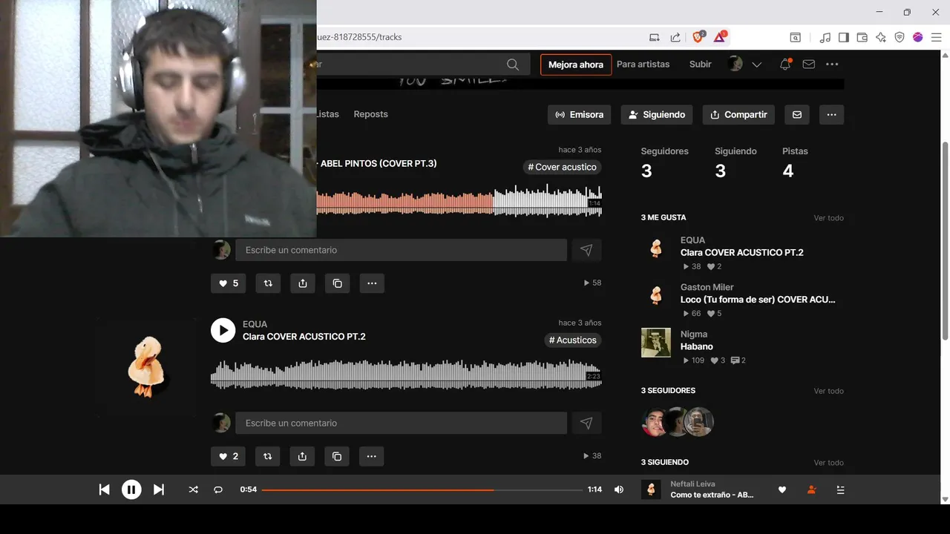The width and height of the screenshot is (950, 534).
Task: Seek in Clara COVER ACUSTICO PT.2 waveform
Action: 406,375
